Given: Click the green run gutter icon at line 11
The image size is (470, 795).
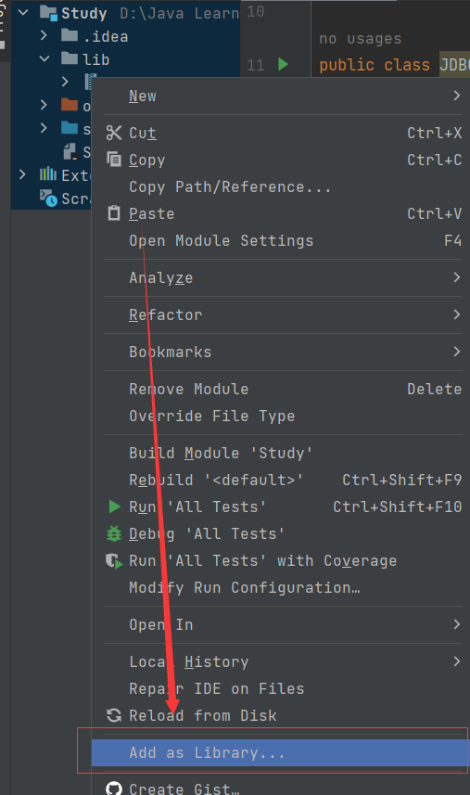Looking at the screenshot, I should click(x=283, y=64).
